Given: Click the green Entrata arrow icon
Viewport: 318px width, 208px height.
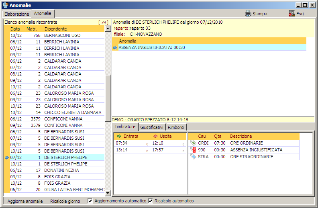Looking at the screenshot, I should click(x=119, y=136).
